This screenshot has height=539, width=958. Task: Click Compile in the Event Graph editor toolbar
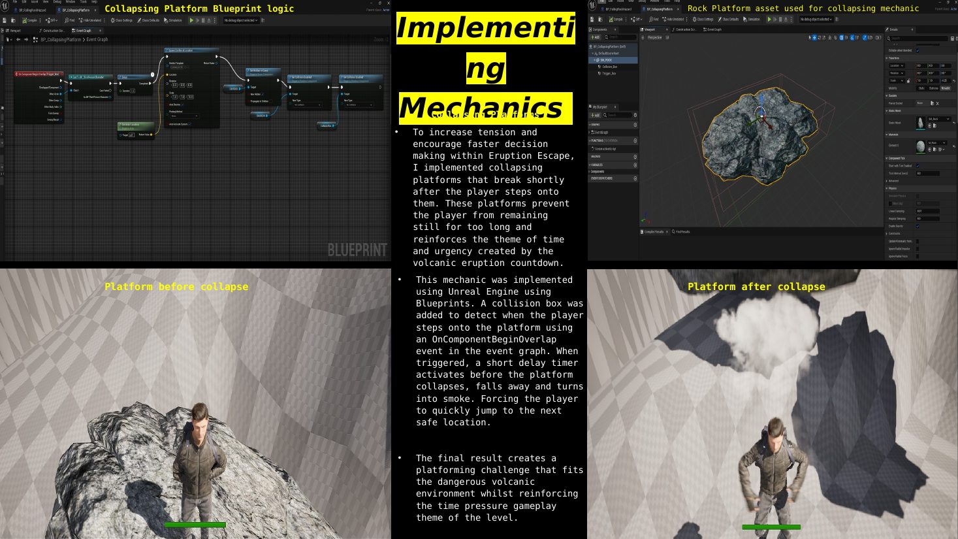pyautogui.click(x=29, y=20)
